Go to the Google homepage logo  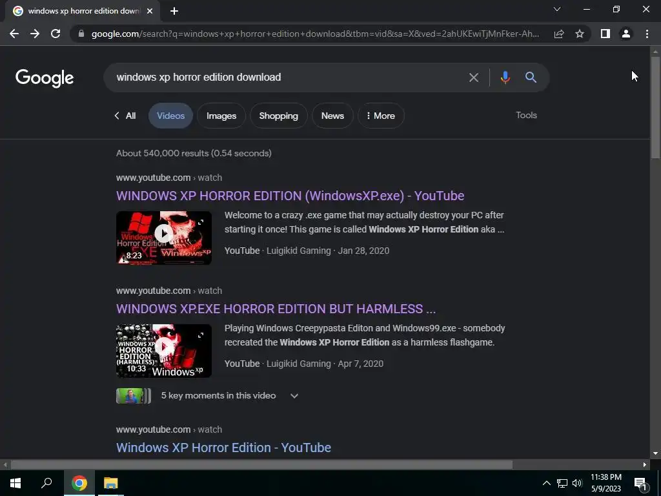pos(45,78)
